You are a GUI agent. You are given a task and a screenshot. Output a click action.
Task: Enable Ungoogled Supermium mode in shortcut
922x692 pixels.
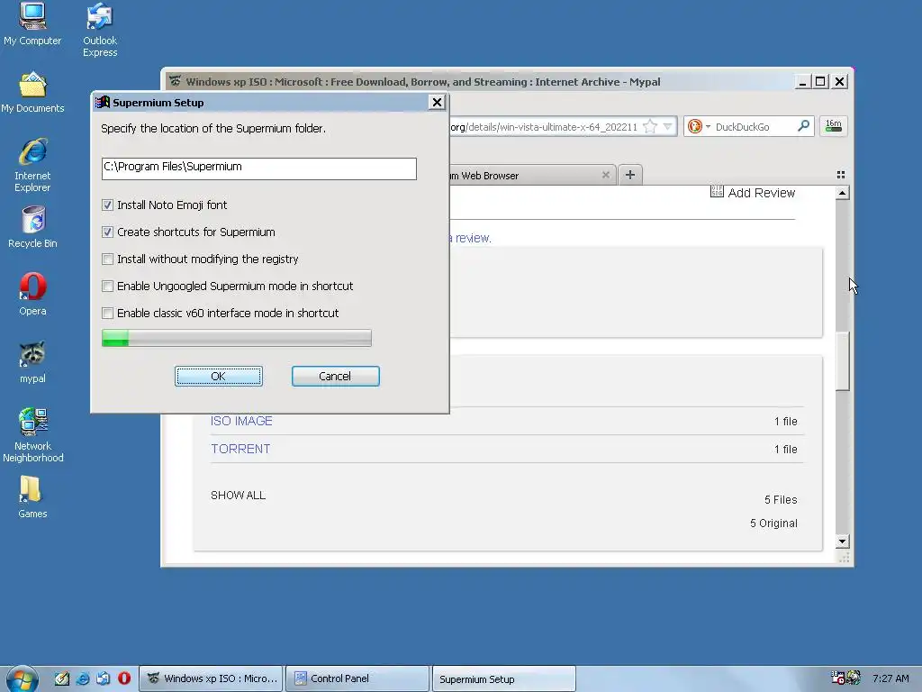pos(108,286)
